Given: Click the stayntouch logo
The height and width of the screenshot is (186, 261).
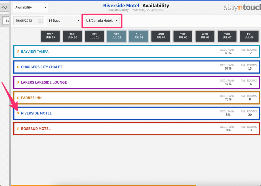Looking at the screenshot, I should click(242, 8).
